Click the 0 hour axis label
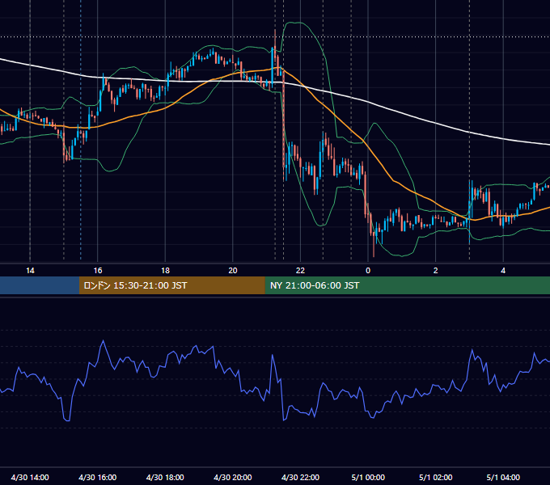The image size is (550, 485). (368, 271)
